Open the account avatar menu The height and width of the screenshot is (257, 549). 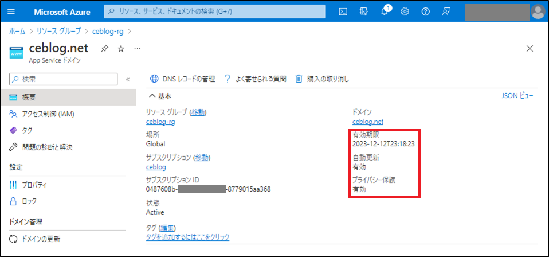pyautogui.click(x=538, y=12)
